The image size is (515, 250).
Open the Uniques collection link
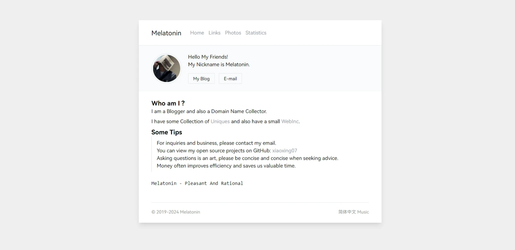tap(220, 121)
